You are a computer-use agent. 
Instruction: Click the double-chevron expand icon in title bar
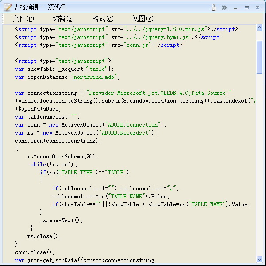click(224, 8)
